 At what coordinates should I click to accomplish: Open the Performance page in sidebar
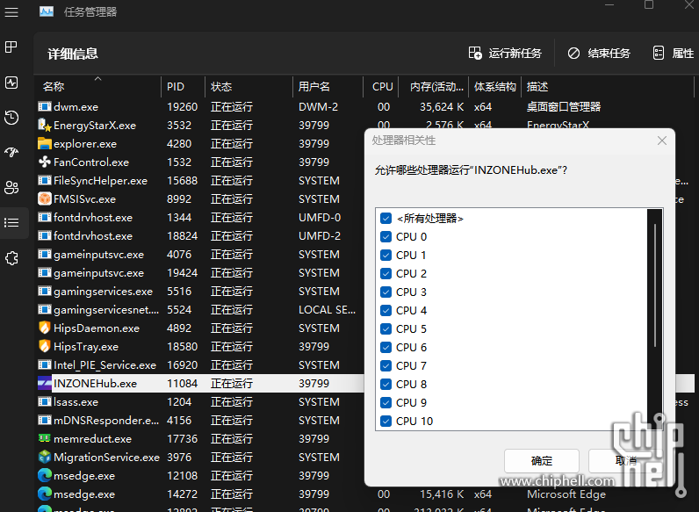pyautogui.click(x=11, y=83)
